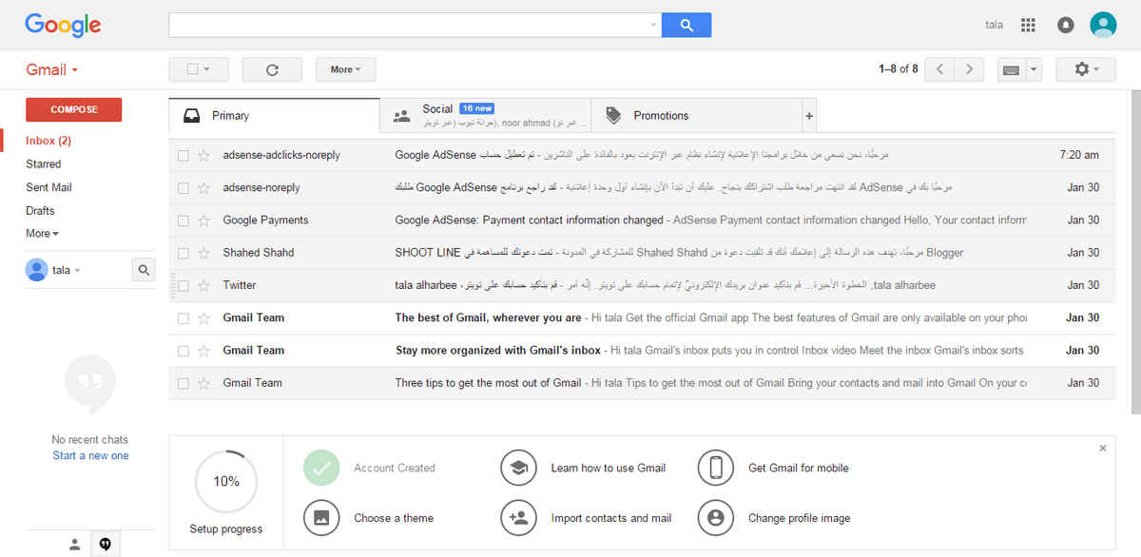The image size is (1141, 557).
Task: Open the Gmail product dropdown
Action: point(51,69)
